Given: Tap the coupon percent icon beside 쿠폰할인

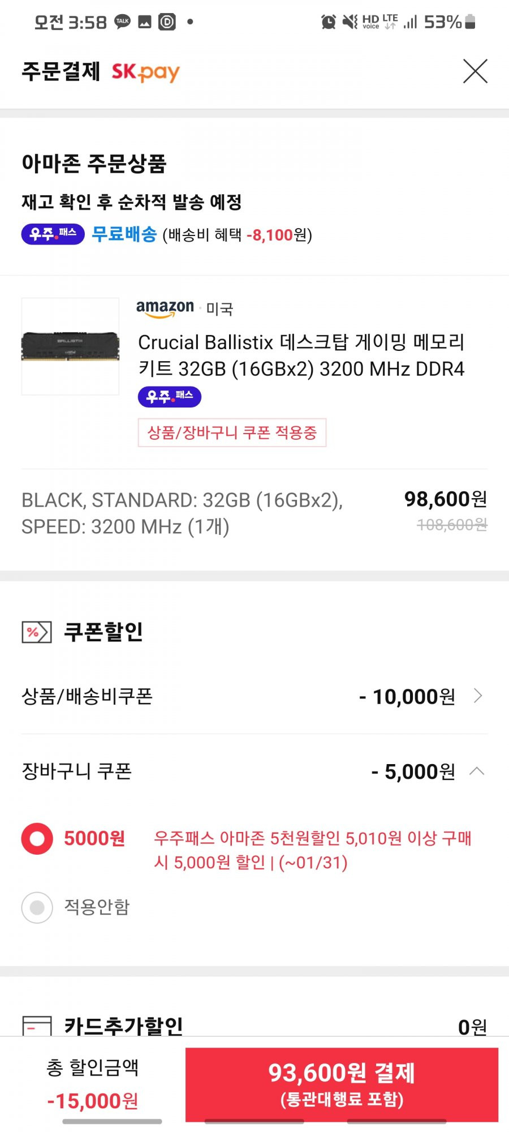Looking at the screenshot, I should (x=37, y=632).
